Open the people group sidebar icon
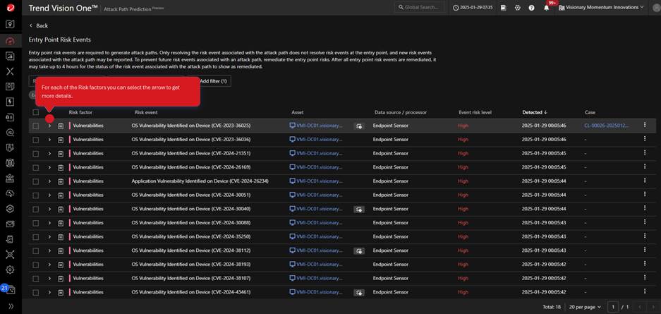Viewport: 661px width, 314px height. (10, 179)
